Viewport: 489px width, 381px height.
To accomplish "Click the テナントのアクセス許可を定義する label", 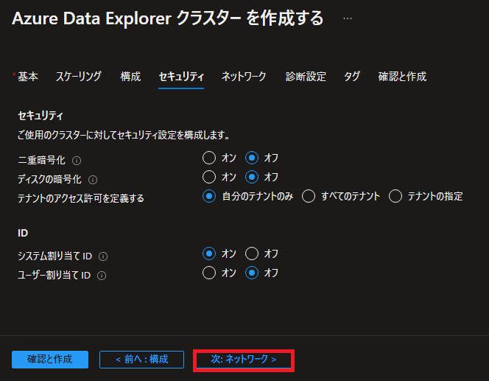I will [x=81, y=198].
